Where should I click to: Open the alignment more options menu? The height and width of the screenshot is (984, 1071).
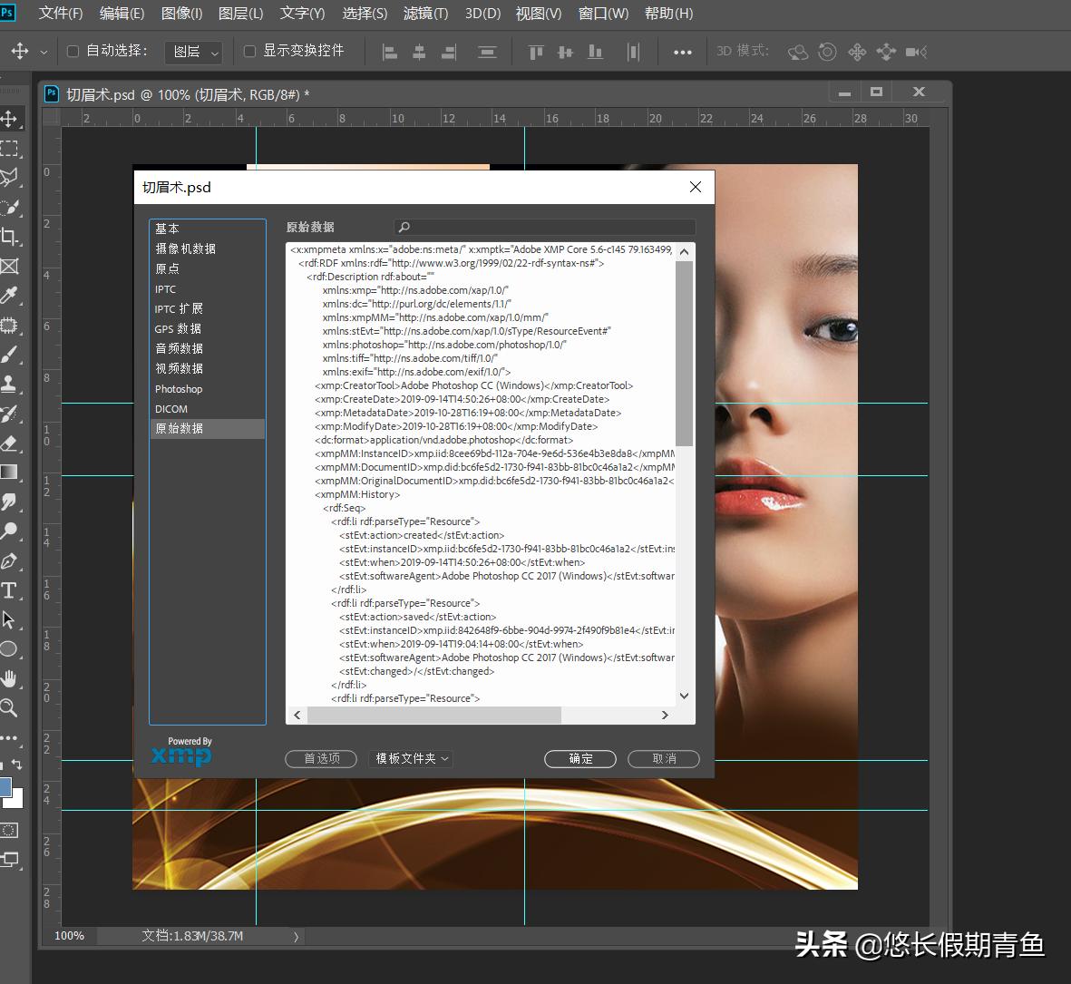(x=682, y=52)
